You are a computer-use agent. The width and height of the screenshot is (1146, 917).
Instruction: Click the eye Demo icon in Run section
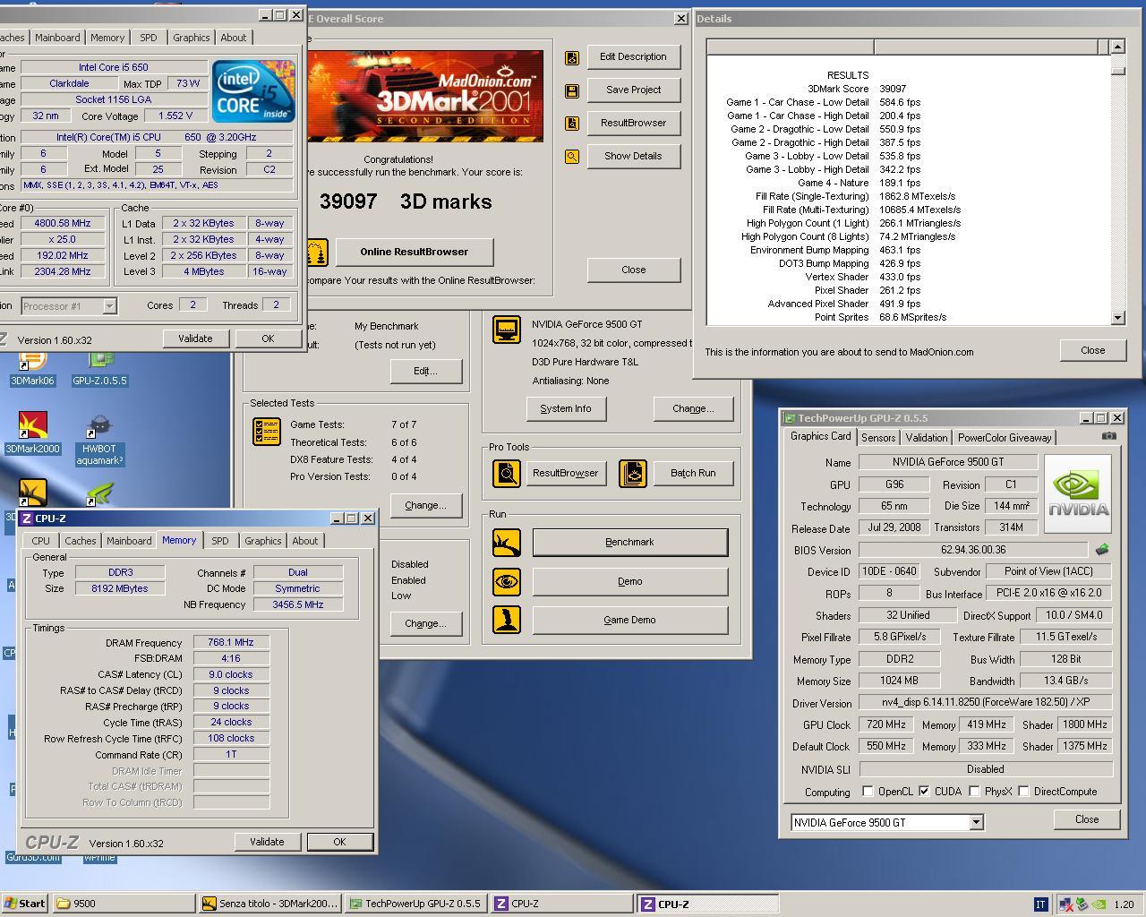[x=507, y=581]
